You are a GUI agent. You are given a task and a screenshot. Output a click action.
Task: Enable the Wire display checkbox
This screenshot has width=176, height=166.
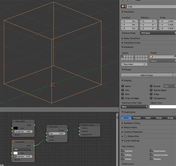(x=123, y=94)
